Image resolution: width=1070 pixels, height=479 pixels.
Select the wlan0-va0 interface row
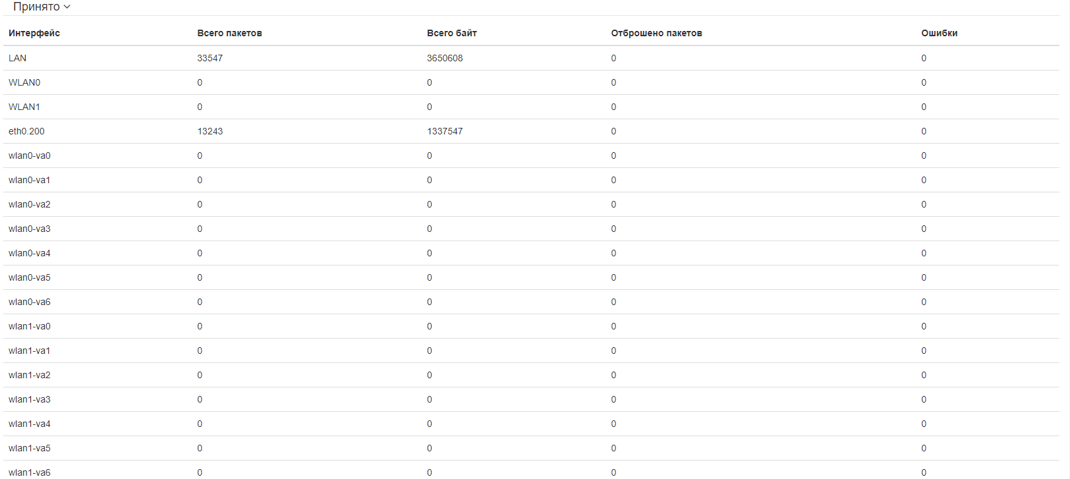coord(30,155)
